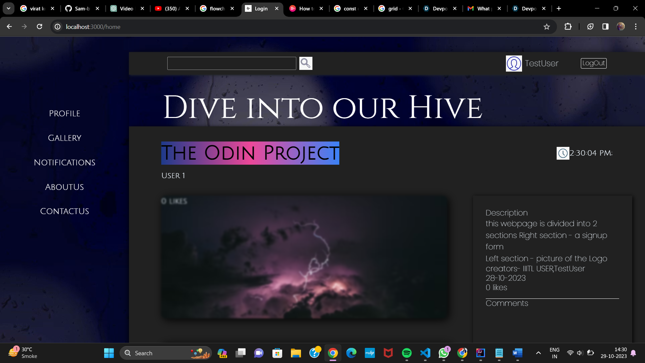Toggle the Chrome side panel icon
The image size is (645, 363).
click(605, 27)
